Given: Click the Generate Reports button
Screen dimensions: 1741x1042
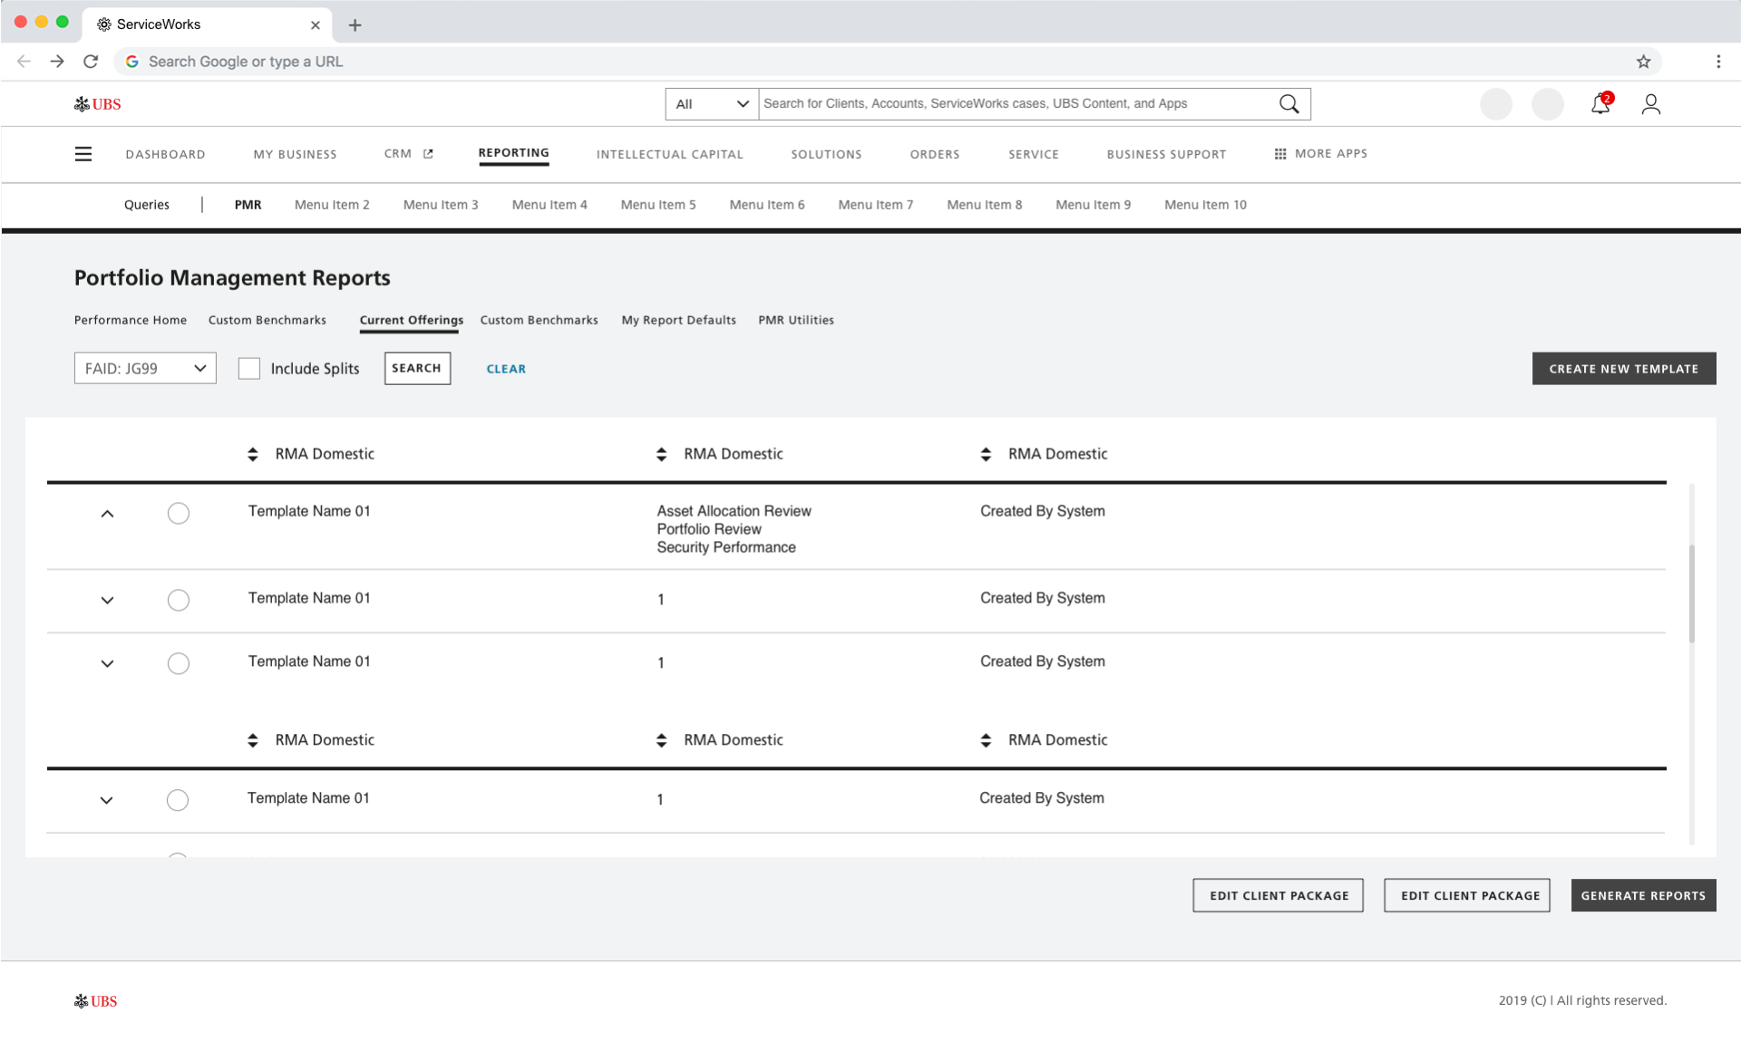Looking at the screenshot, I should point(1642,895).
